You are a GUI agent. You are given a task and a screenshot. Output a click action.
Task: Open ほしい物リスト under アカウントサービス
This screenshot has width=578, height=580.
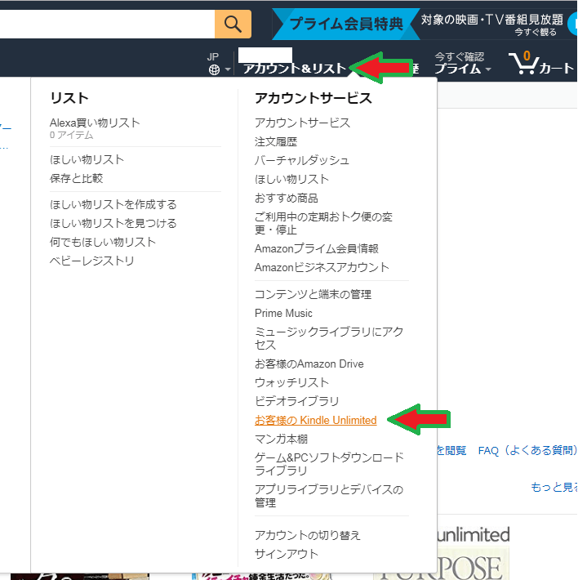coord(291,179)
